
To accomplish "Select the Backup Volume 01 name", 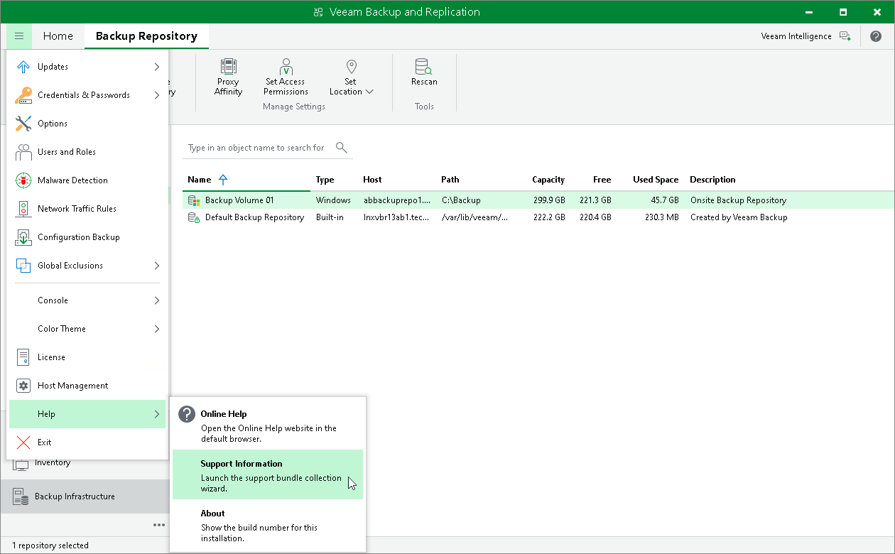I will [239, 200].
